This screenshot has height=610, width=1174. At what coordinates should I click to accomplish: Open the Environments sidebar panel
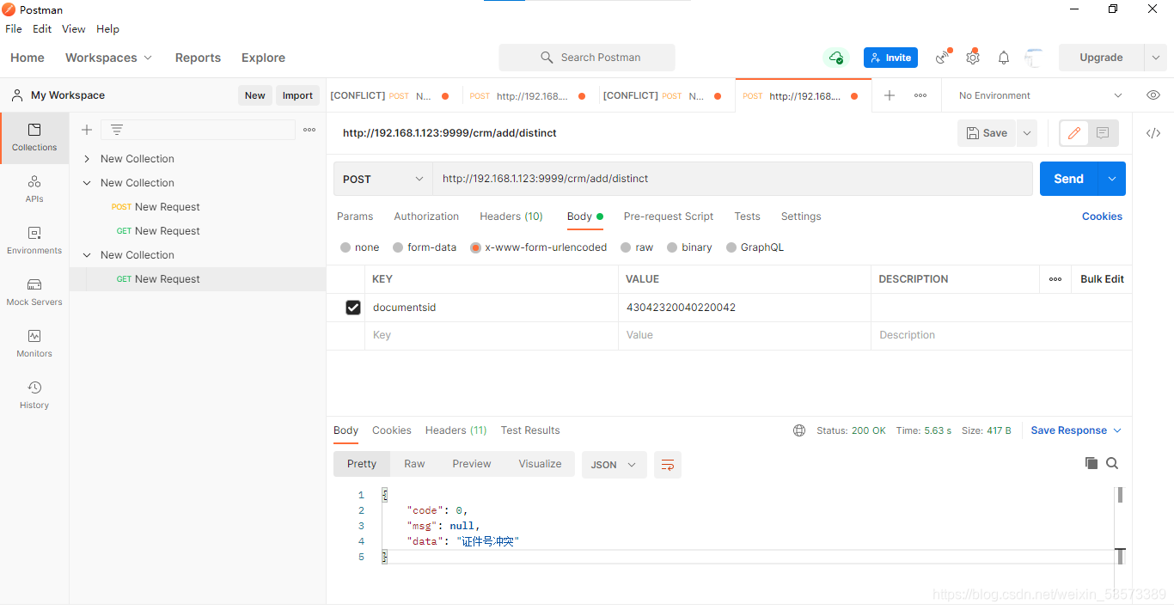point(34,241)
